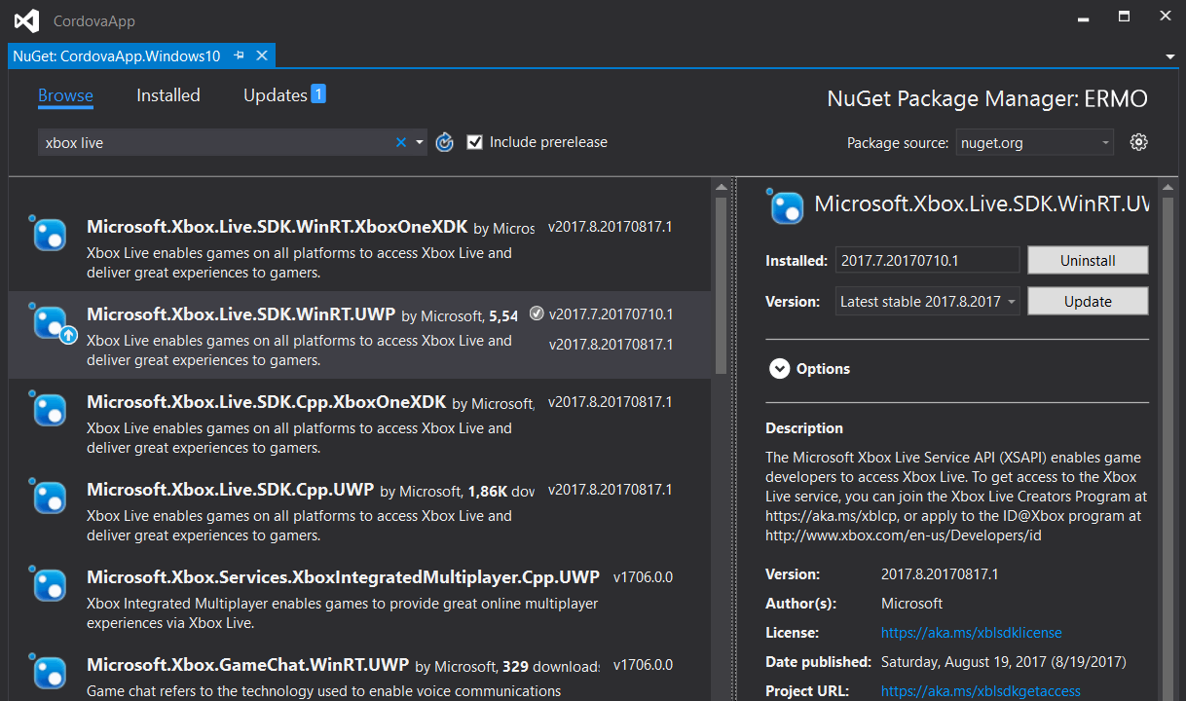Screen dimensions: 1186x701
Task: Open the xblsdkgetaccess Project URL link
Action: coord(981,691)
